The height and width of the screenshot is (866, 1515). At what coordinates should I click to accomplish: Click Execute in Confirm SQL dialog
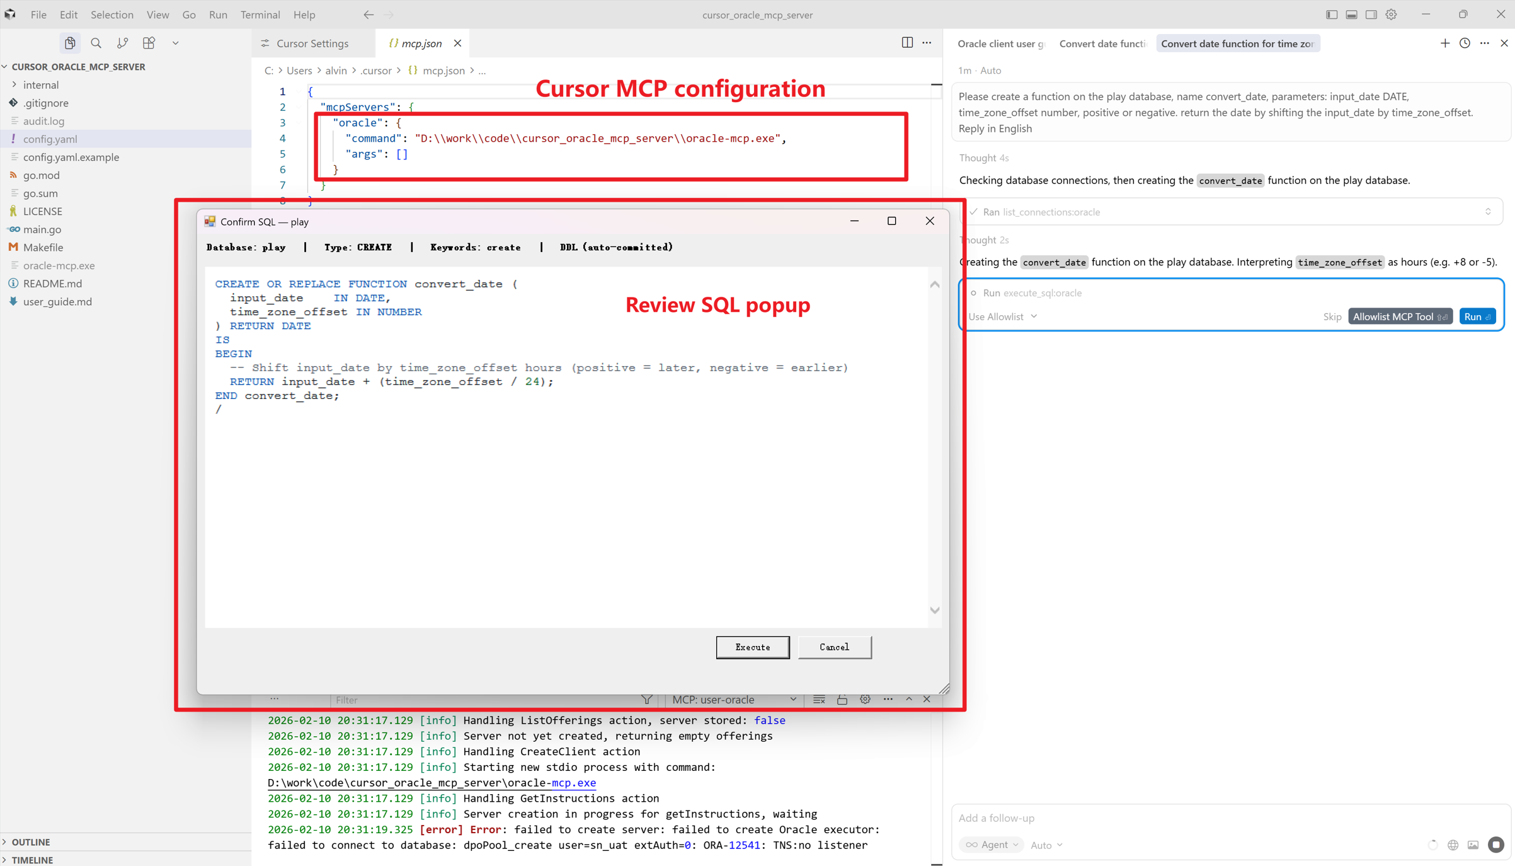coord(752,647)
